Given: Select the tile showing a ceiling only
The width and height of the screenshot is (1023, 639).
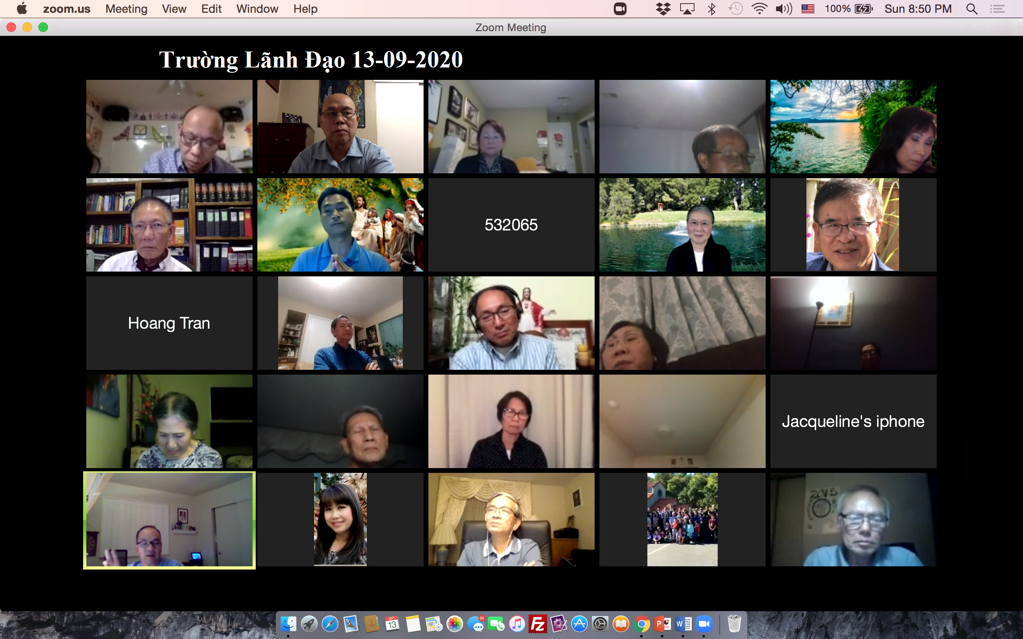Looking at the screenshot, I should click(682, 421).
